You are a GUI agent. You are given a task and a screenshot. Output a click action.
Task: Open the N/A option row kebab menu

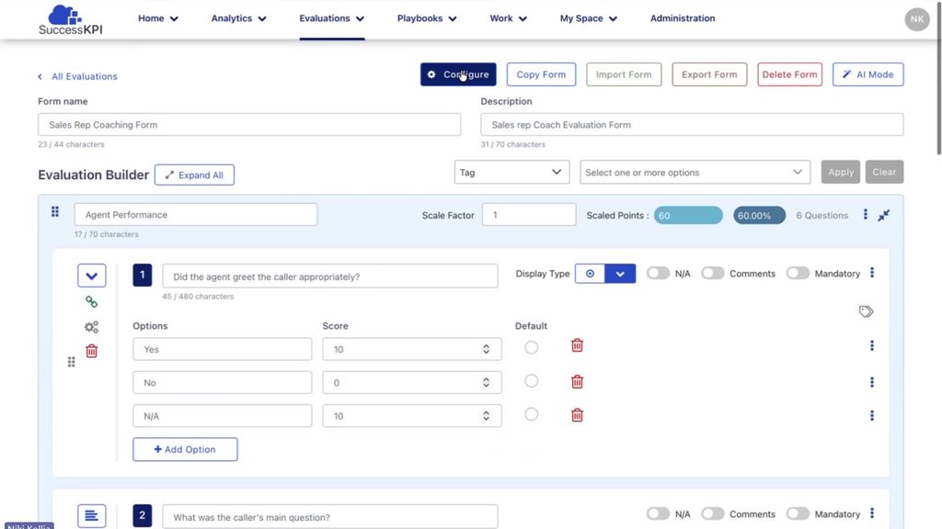coord(872,416)
